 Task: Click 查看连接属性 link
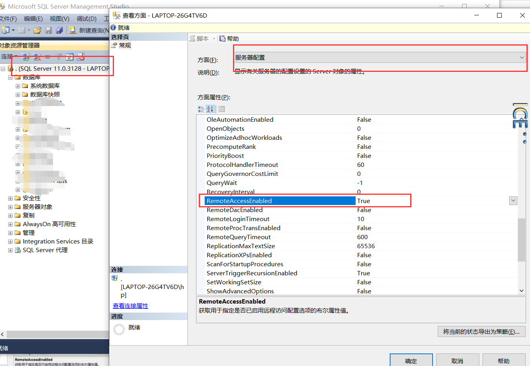130,306
